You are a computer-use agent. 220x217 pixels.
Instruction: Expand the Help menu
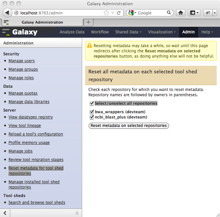click(207, 32)
